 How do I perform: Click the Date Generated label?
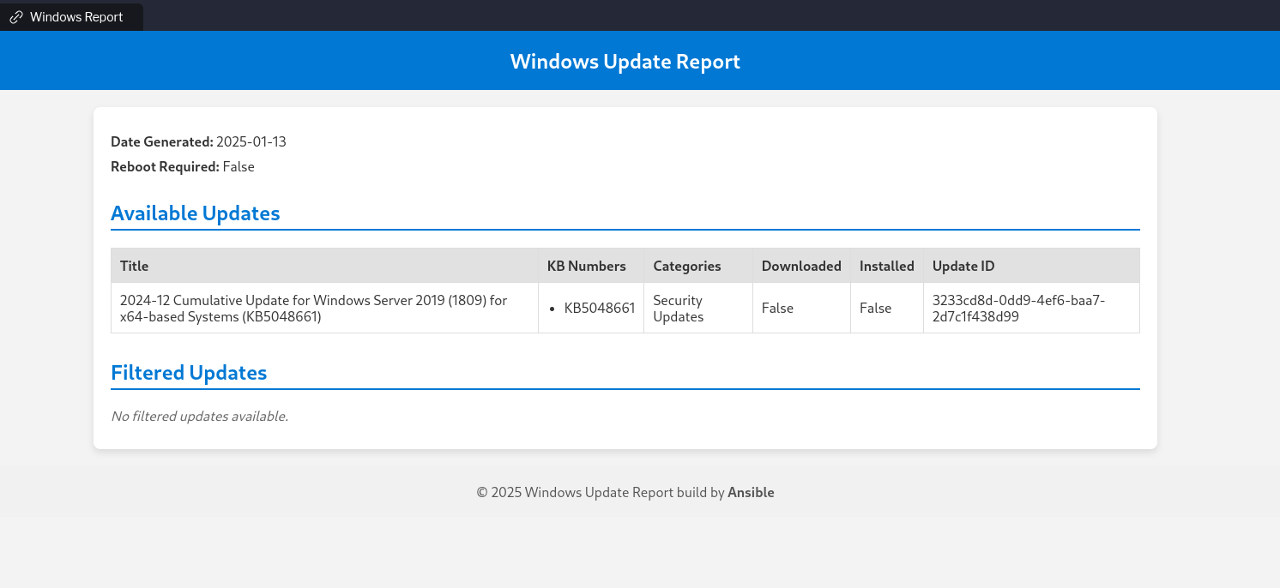pos(162,141)
